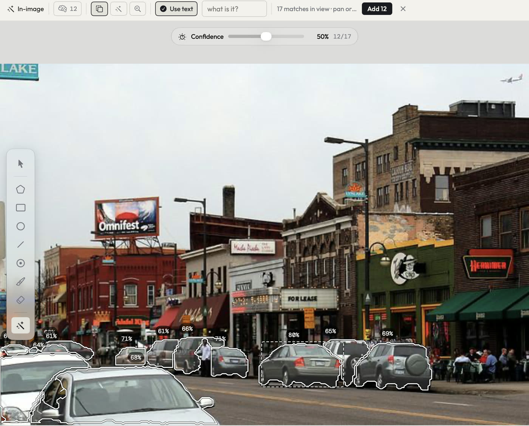Click the 12/17 match count
The height and width of the screenshot is (426, 529).
tap(342, 37)
